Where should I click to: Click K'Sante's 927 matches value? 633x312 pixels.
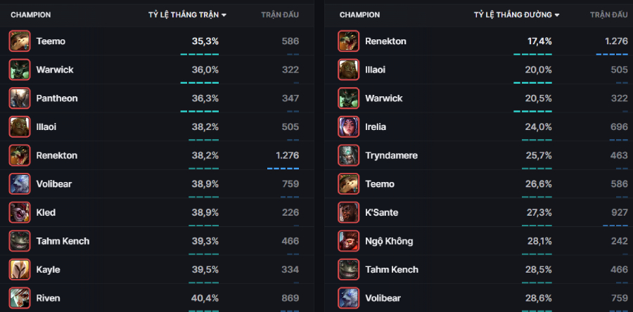coord(619,212)
